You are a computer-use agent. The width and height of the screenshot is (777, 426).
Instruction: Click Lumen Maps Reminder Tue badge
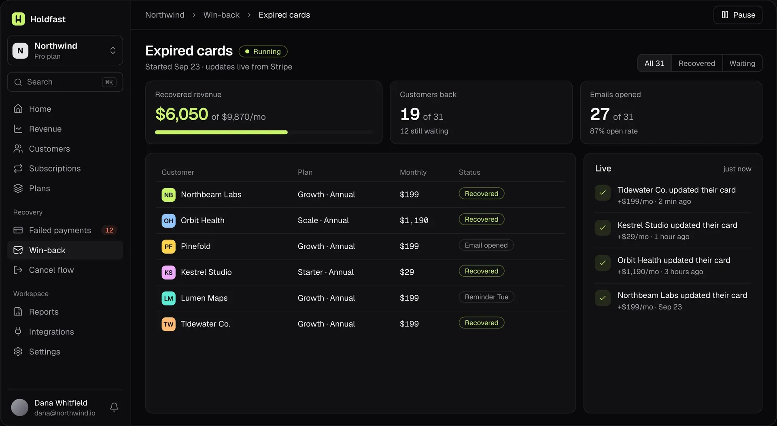(x=486, y=297)
